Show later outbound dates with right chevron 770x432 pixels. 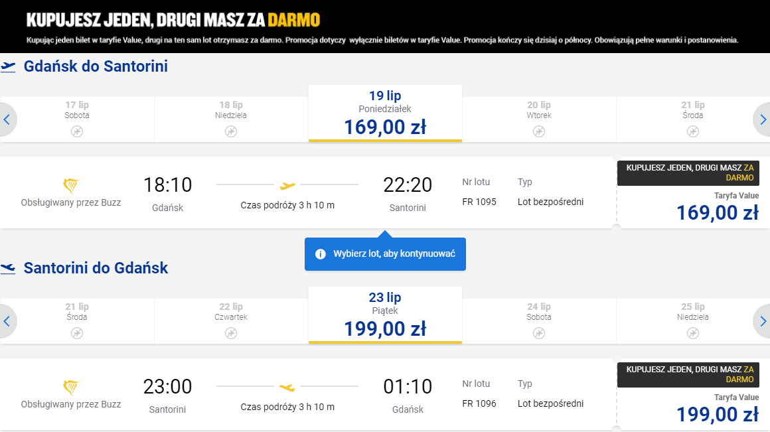(x=763, y=119)
